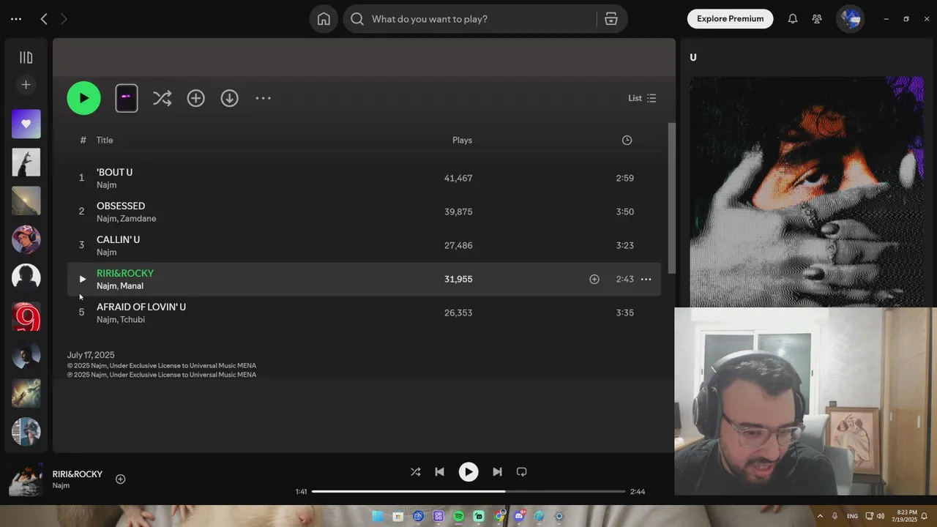Open artist Zamdane from OBSESSED row

(x=138, y=219)
